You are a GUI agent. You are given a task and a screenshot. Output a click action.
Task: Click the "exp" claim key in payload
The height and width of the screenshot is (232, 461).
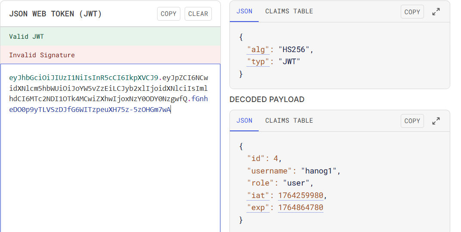(258, 208)
